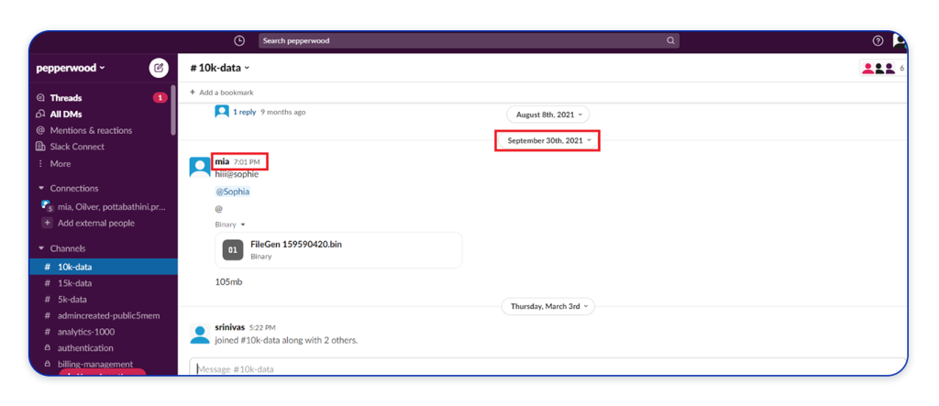Click the avatar beside 1 reply

coord(222,112)
